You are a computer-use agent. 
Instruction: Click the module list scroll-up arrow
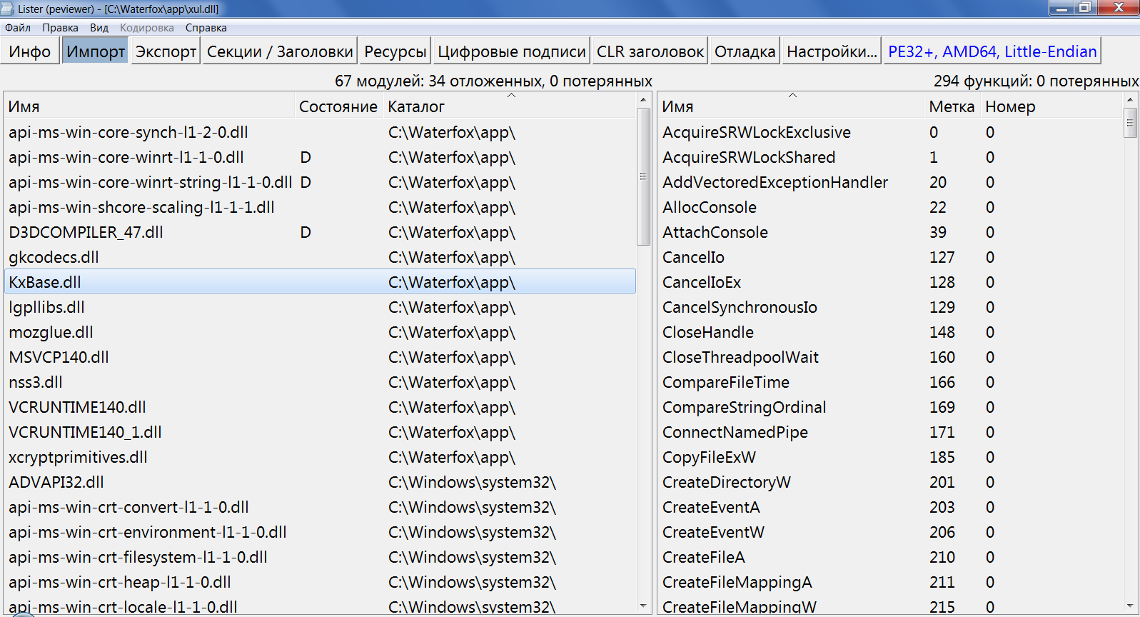coord(643,100)
